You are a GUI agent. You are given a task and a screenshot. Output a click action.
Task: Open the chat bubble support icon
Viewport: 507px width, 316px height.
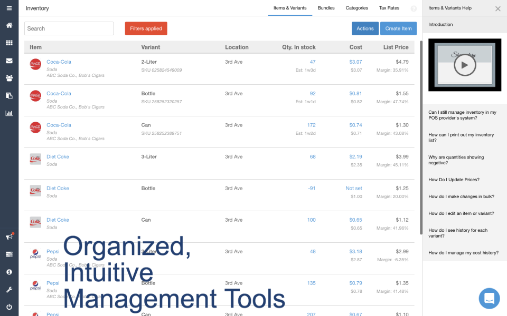(x=489, y=298)
